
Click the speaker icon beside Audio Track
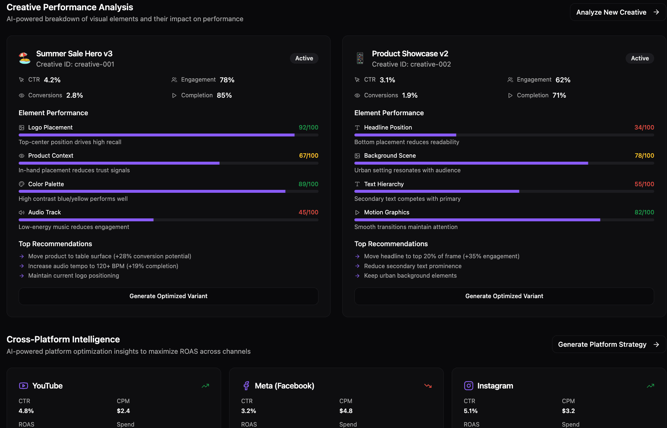point(22,213)
